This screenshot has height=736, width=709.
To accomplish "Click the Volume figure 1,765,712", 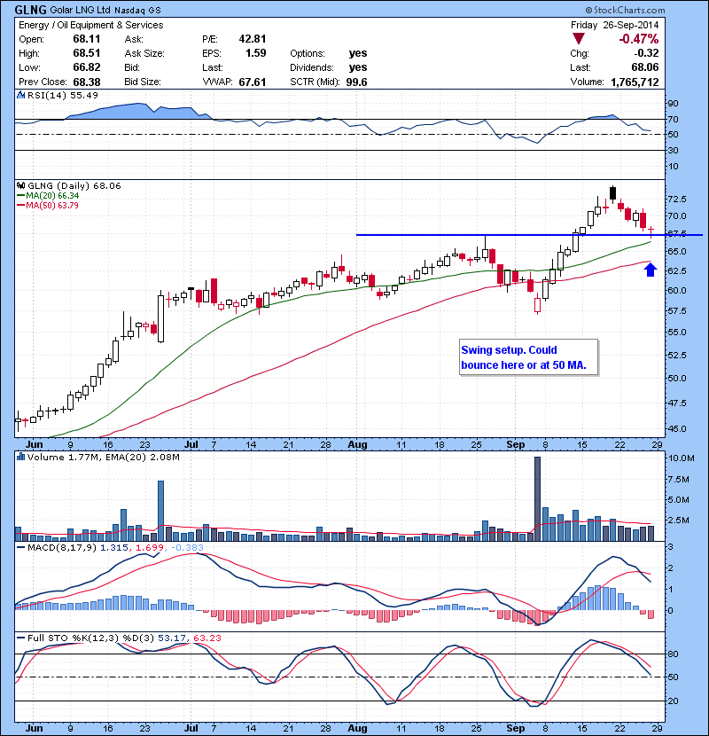I will [635, 82].
